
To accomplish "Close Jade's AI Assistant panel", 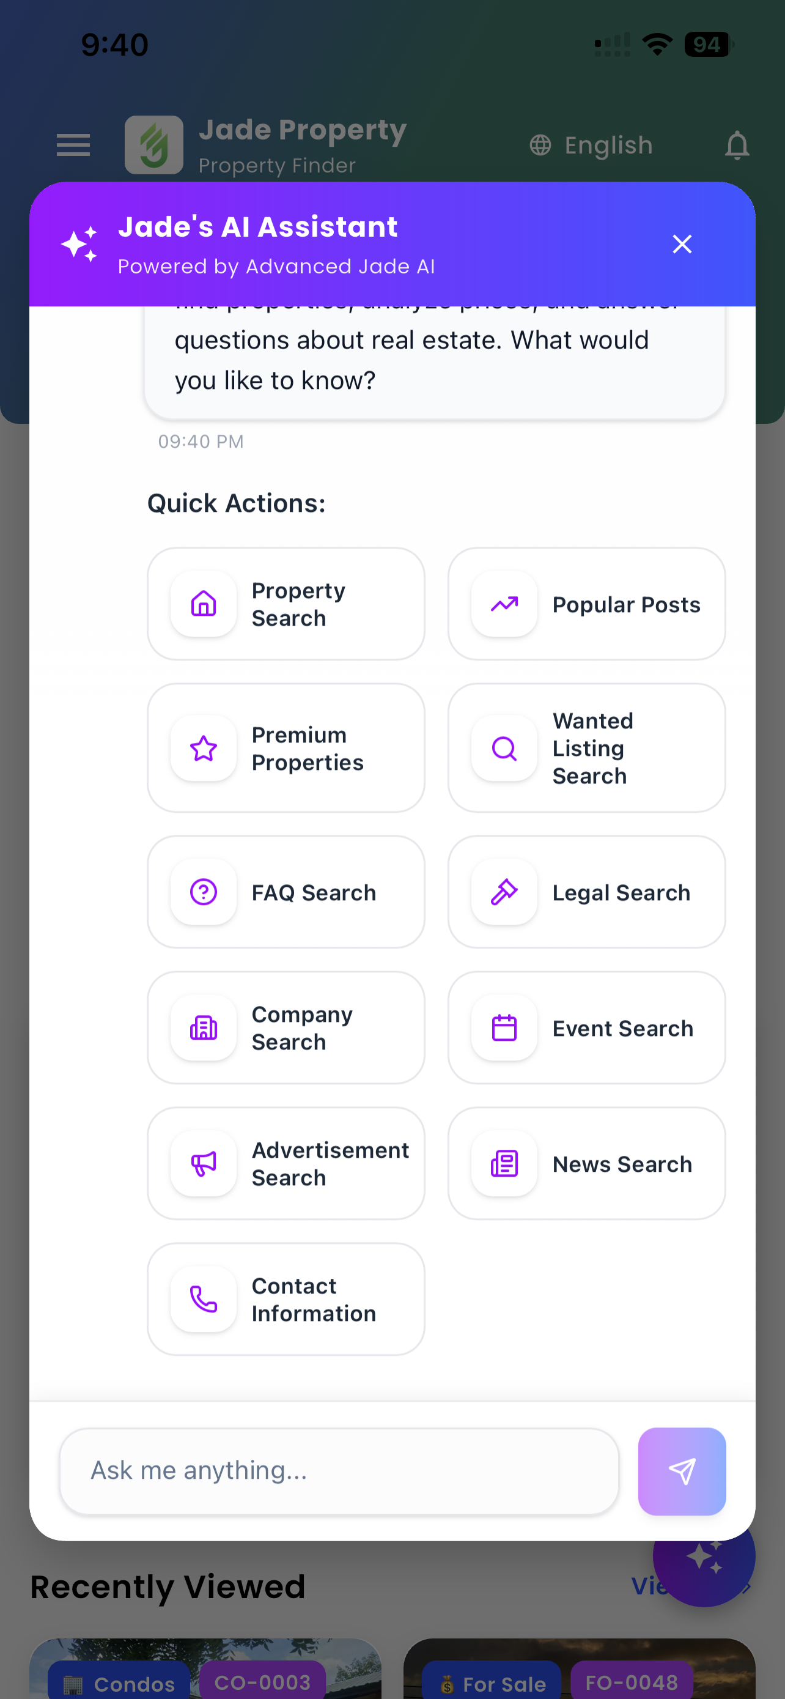I will (x=682, y=244).
